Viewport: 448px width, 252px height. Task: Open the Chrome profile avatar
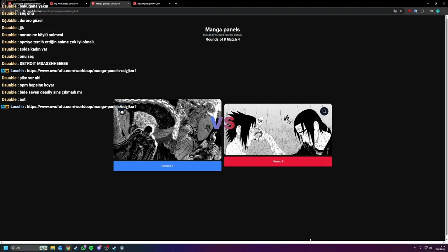(437, 11)
